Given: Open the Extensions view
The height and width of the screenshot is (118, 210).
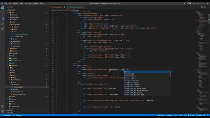Looking at the screenshot, I should pos(3,29).
